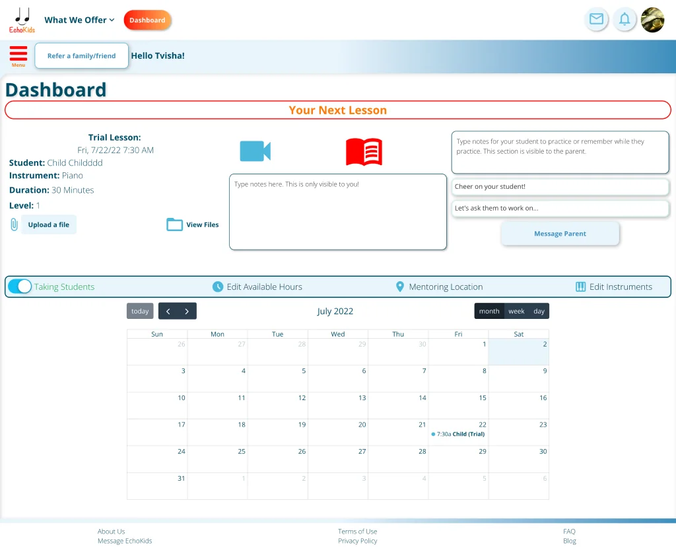Open the user profile avatar
This screenshot has width=676, height=552.
652,20
